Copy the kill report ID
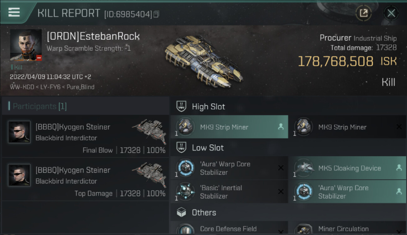This screenshot has height=235, width=407. click(x=156, y=14)
